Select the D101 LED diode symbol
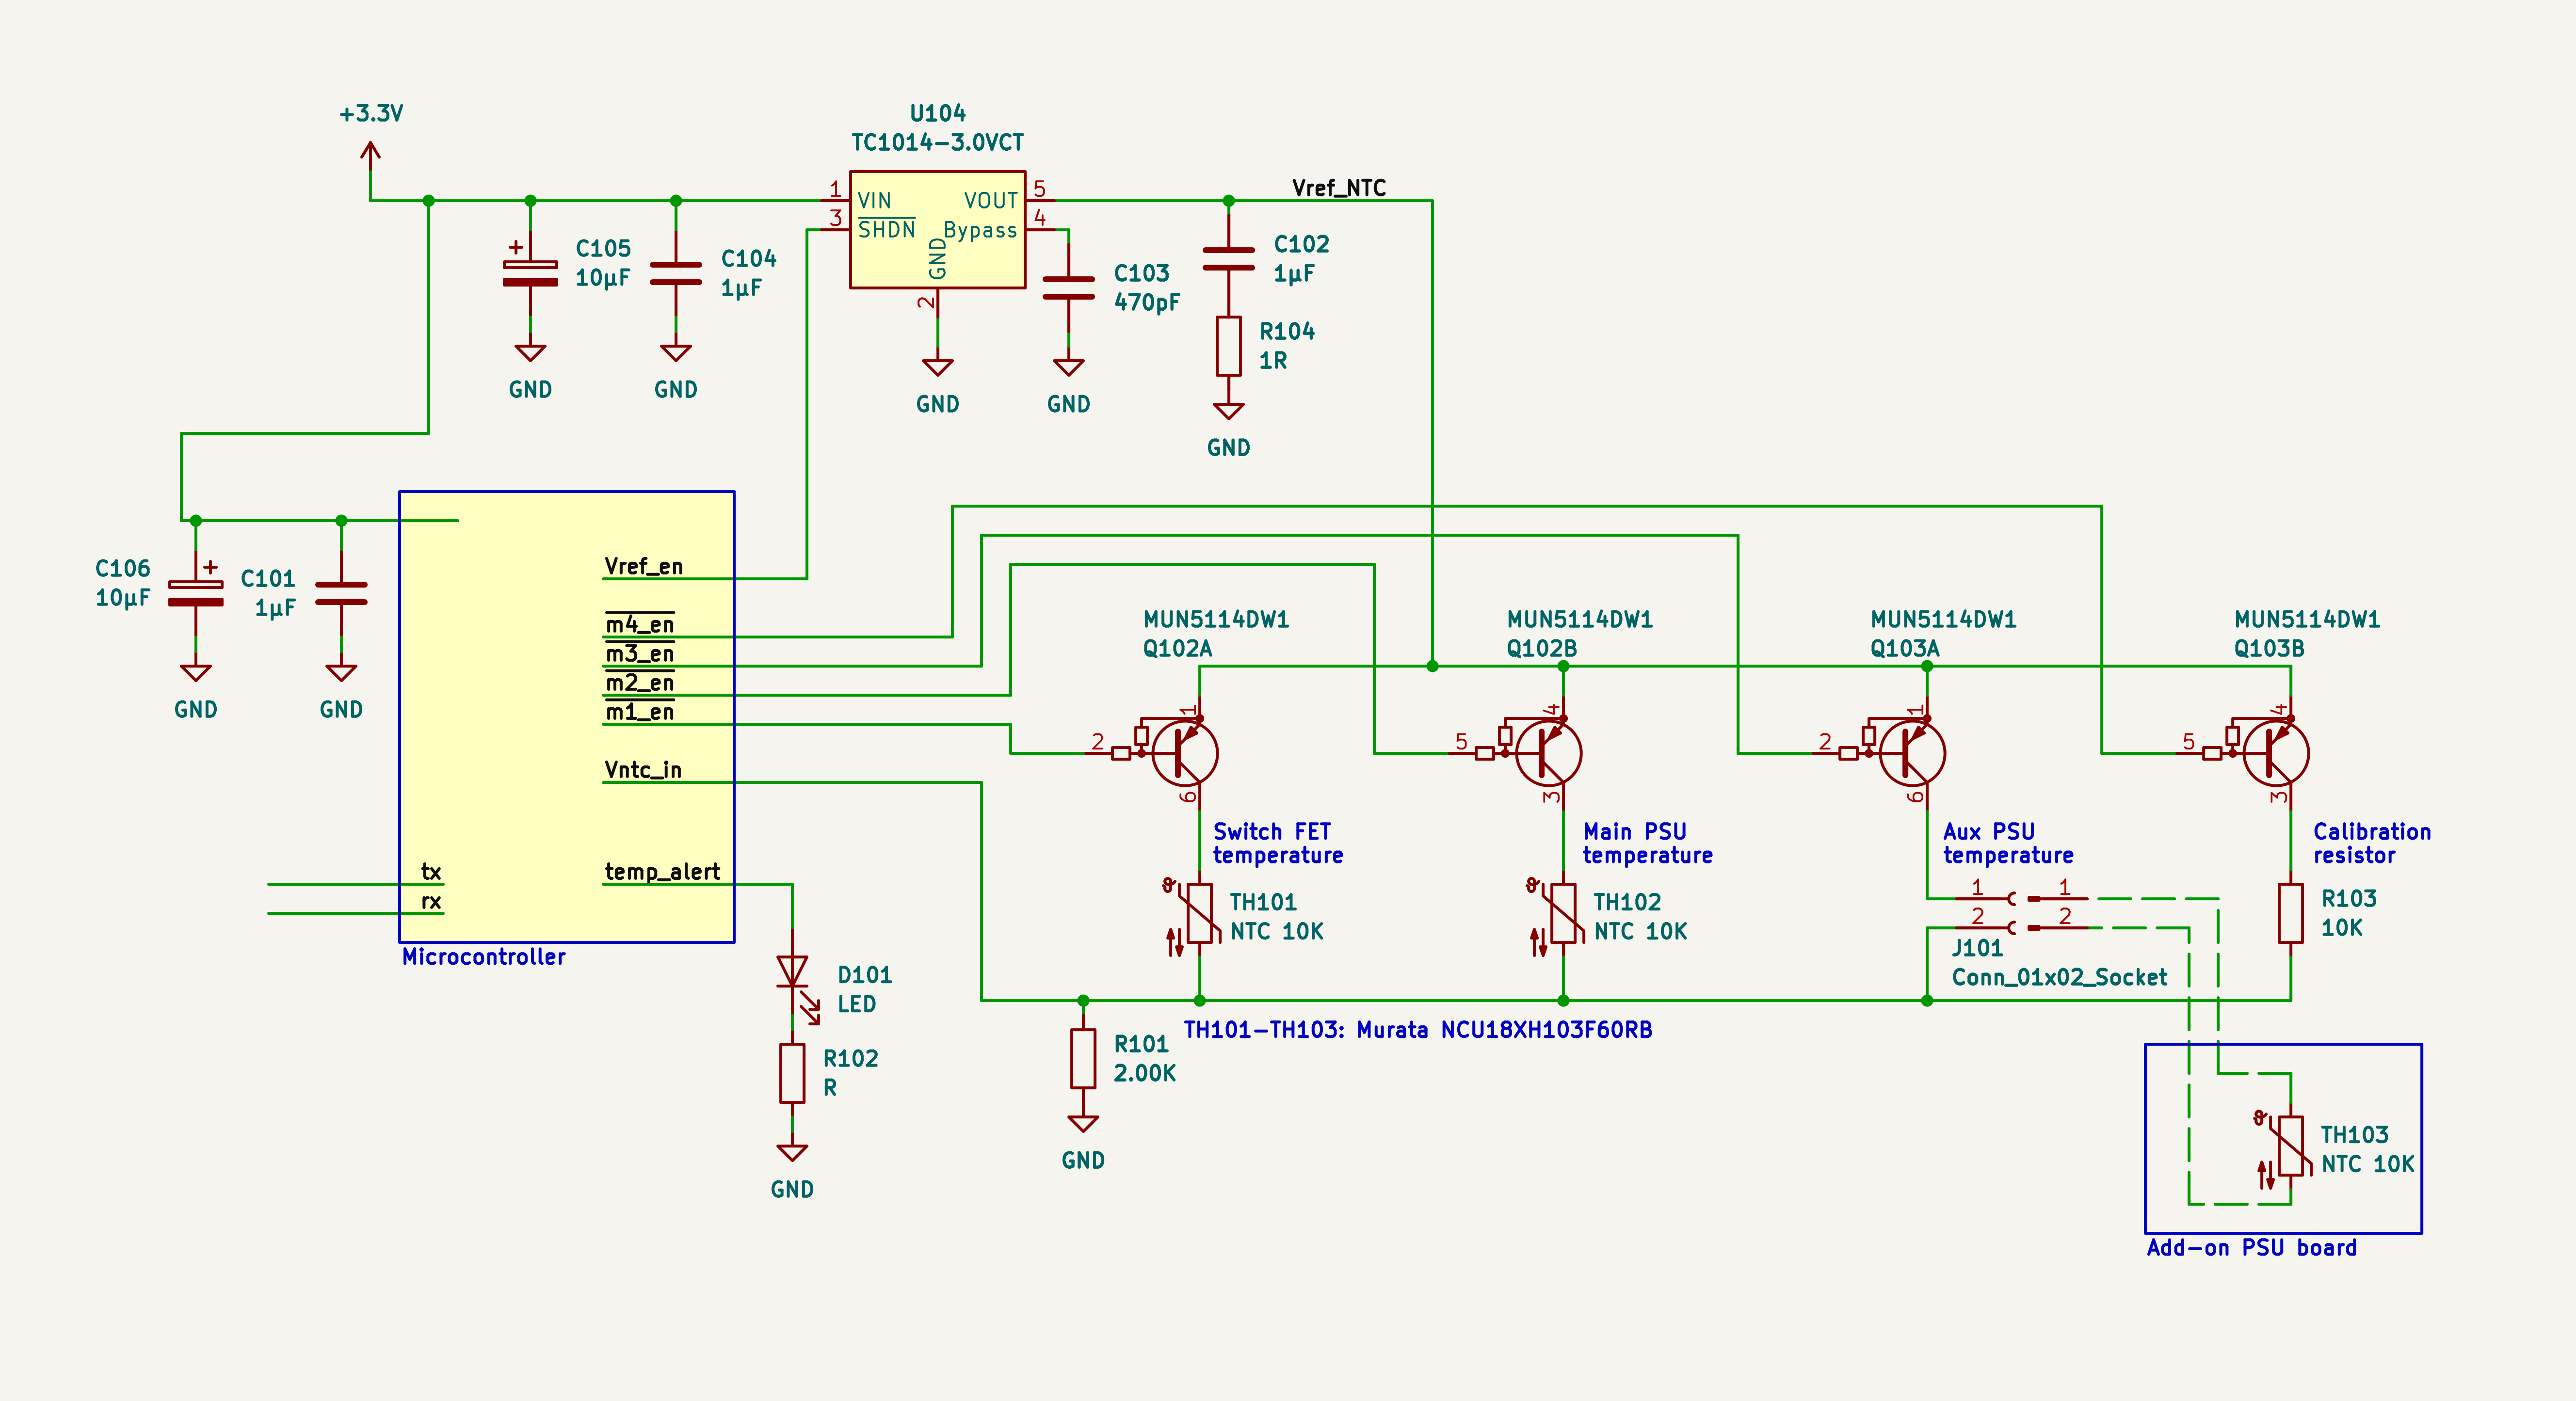Screen dimensions: 2576x1401 click(792, 971)
